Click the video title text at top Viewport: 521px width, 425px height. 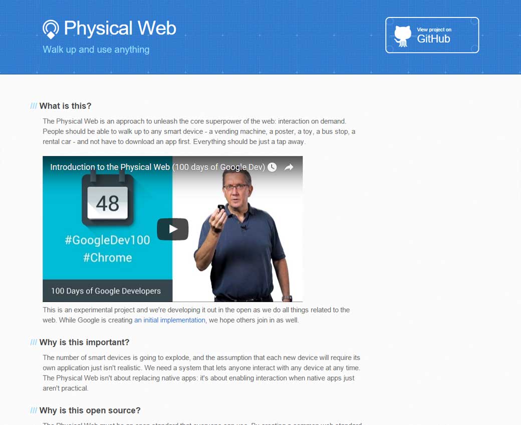(157, 167)
